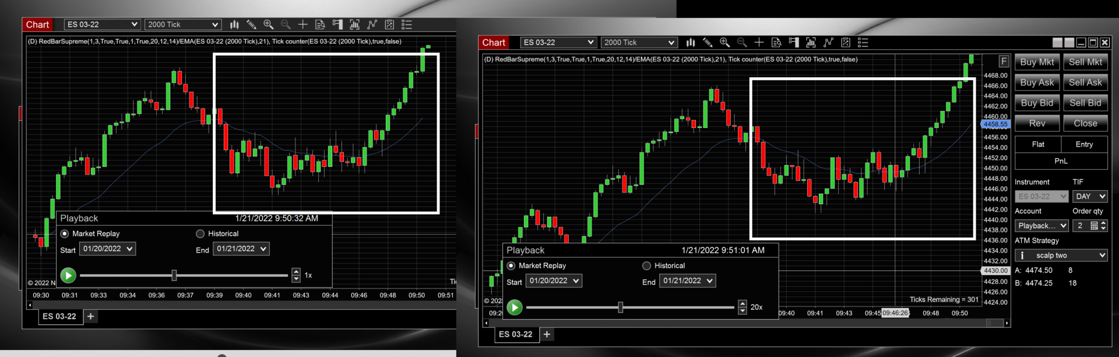
Task: Select ES 03-22 tab in left chart
Action: click(59, 316)
